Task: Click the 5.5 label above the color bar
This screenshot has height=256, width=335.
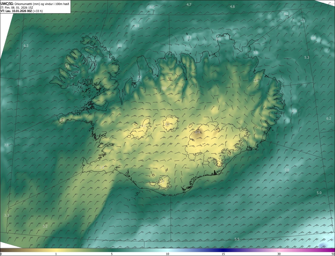Action: point(237,239)
